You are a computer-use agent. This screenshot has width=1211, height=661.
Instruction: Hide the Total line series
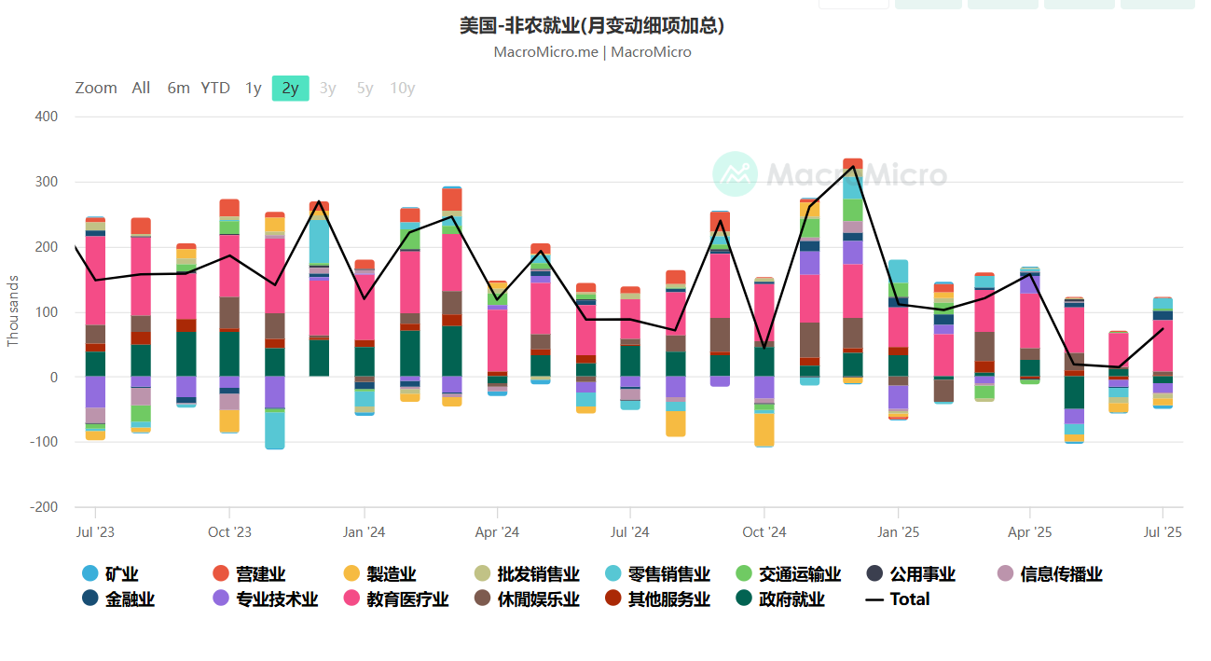(x=899, y=599)
